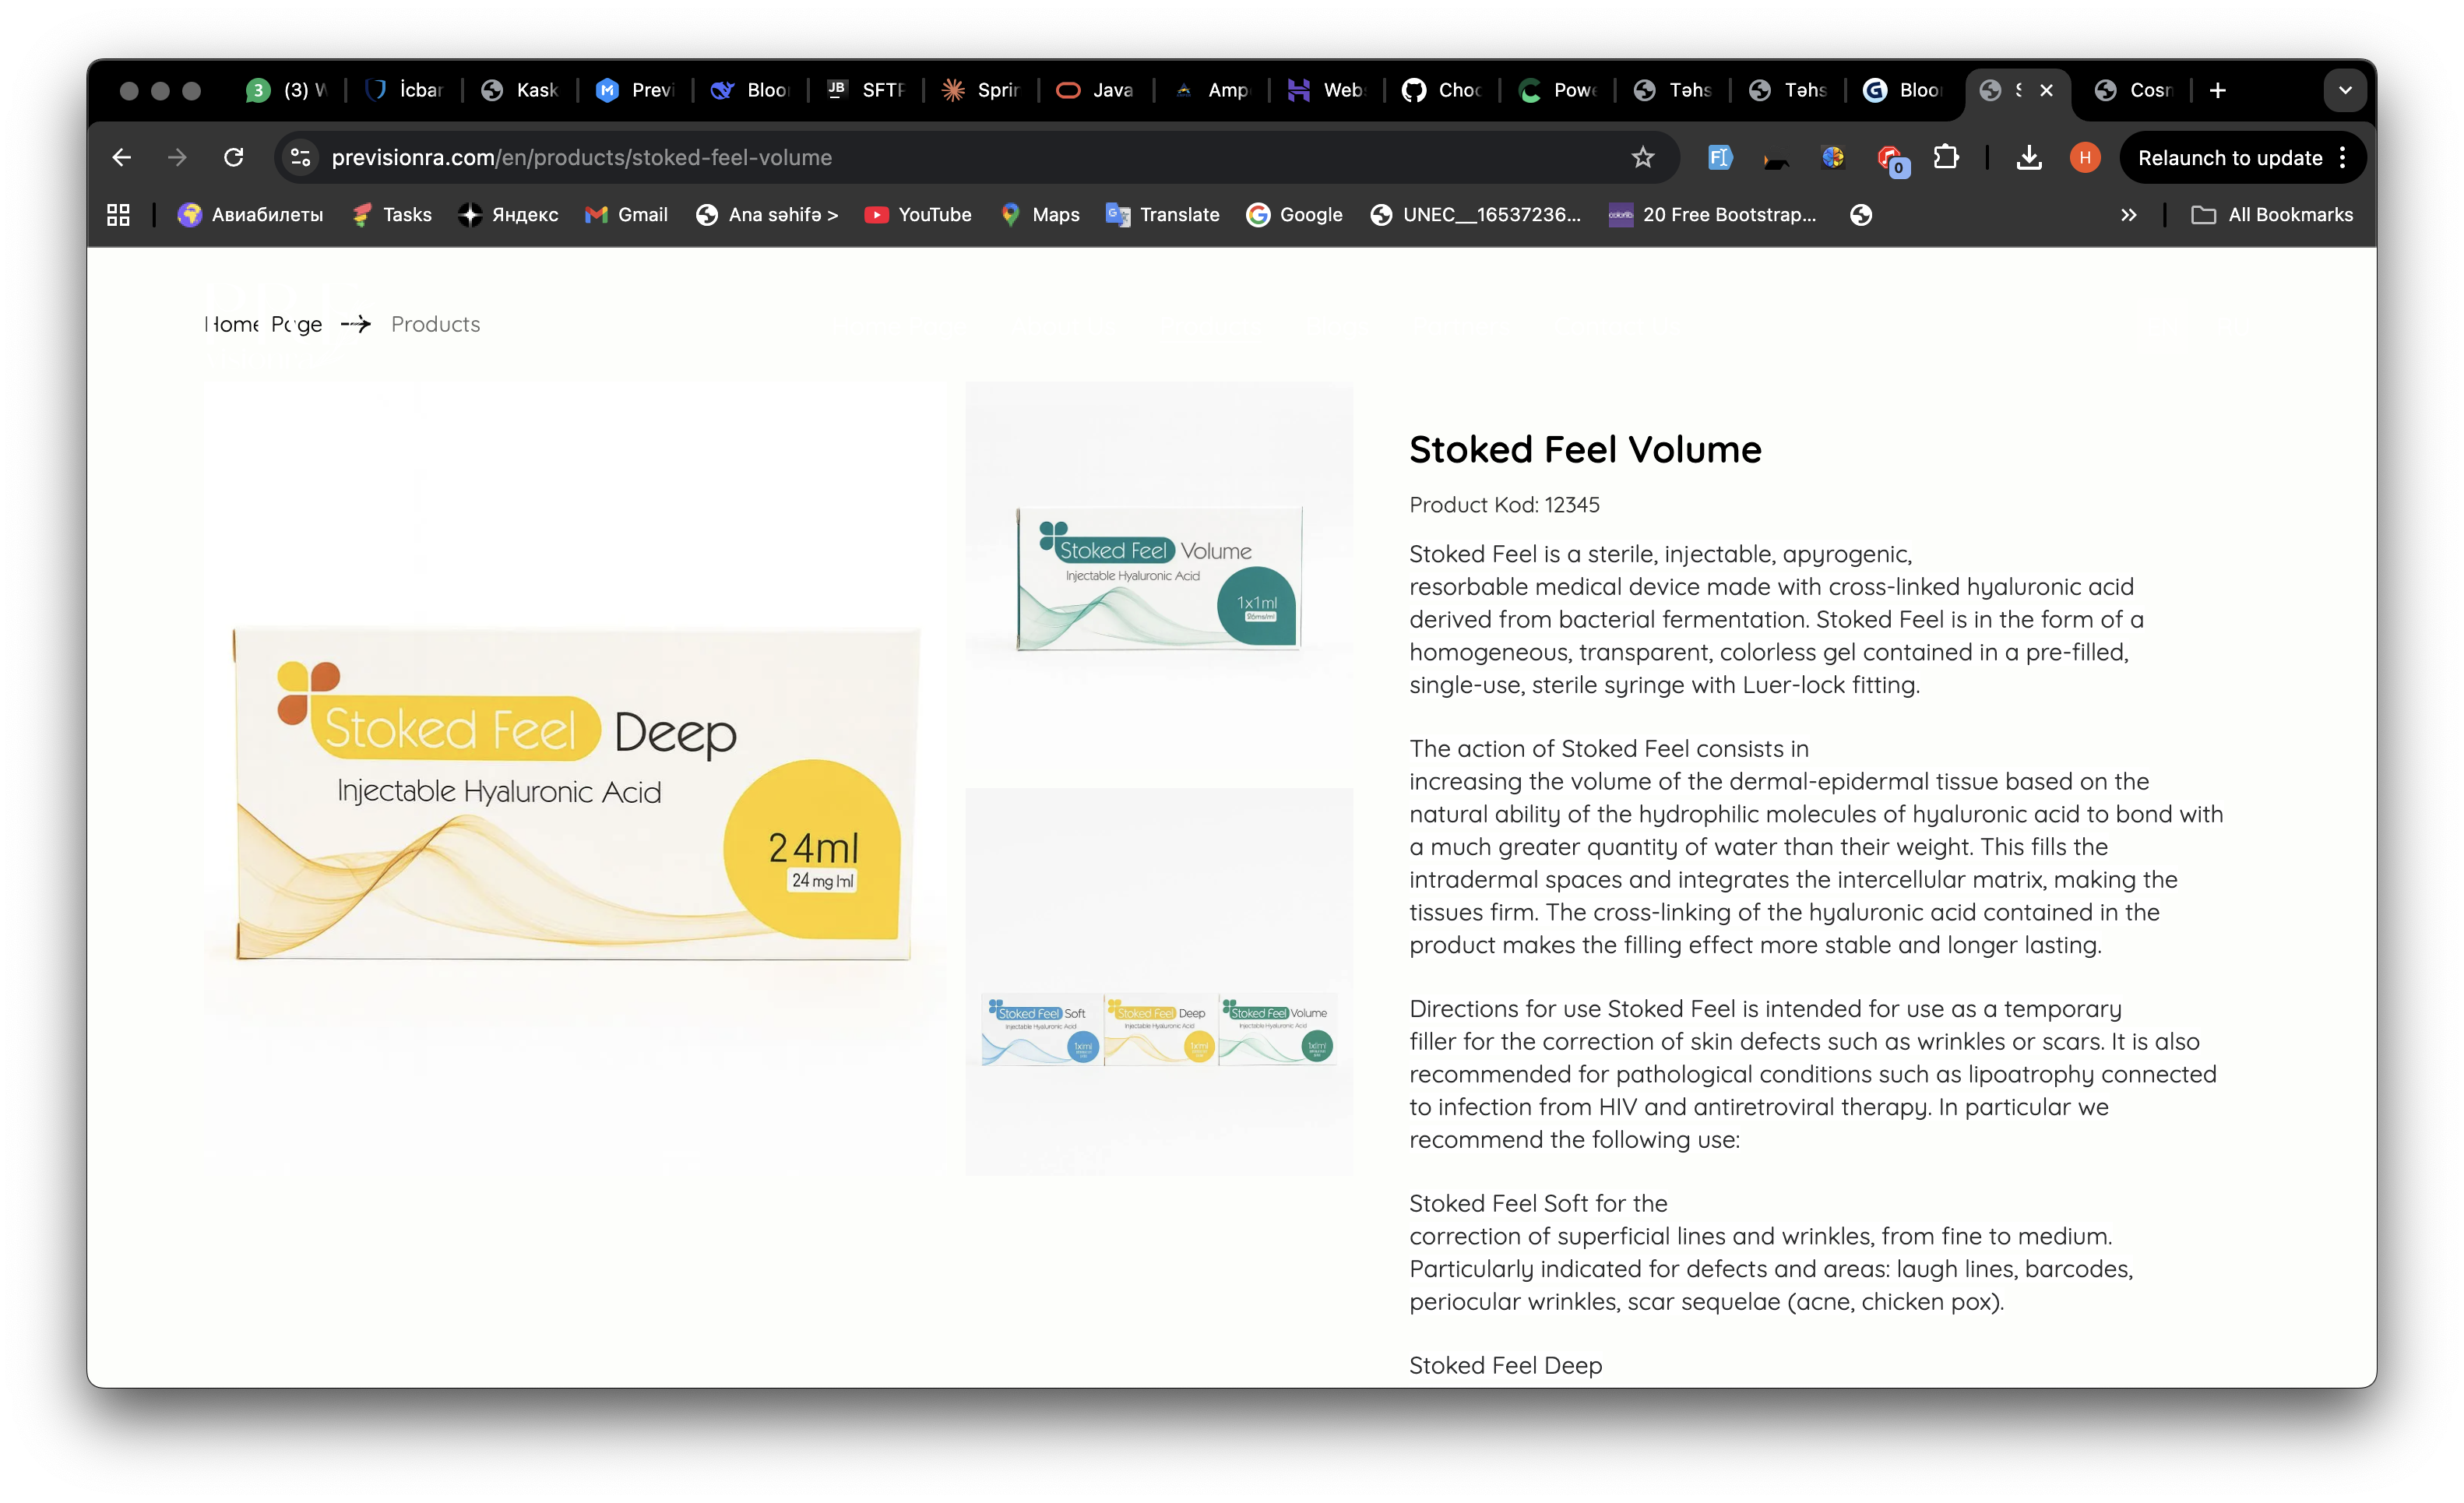Open the All Bookmarks folder

click(x=2272, y=214)
